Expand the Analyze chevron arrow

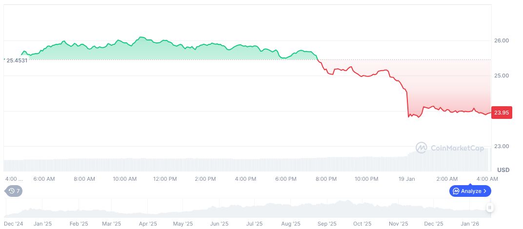point(485,191)
